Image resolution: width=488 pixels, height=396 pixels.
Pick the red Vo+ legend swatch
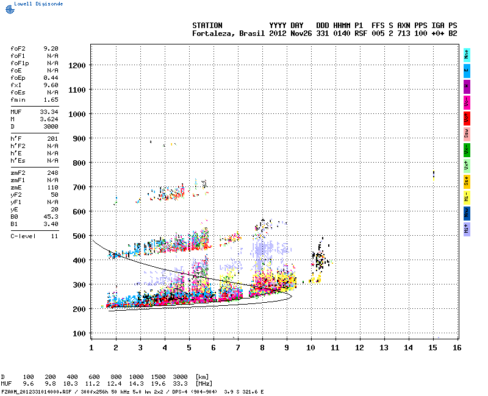click(467, 118)
